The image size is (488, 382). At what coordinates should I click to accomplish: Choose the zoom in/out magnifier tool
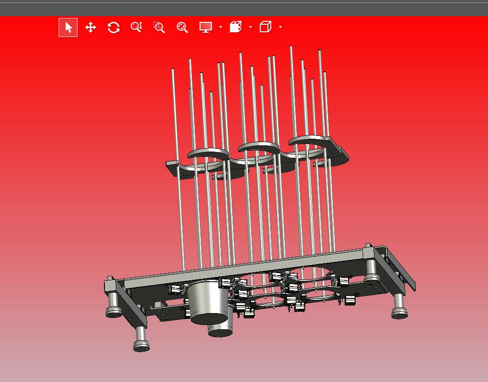(x=137, y=27)
